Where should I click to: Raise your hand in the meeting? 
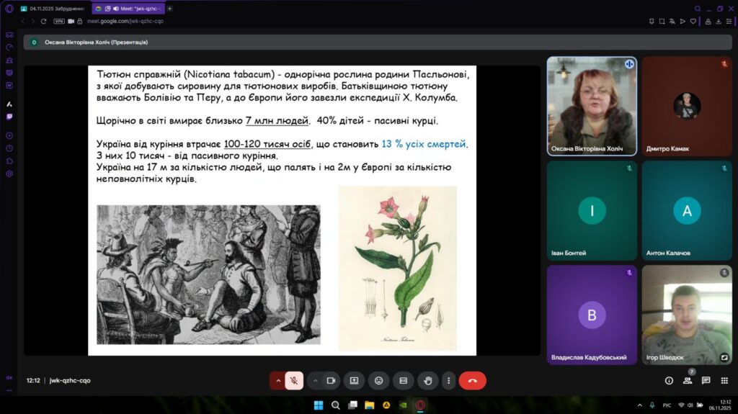coord(428,380)
